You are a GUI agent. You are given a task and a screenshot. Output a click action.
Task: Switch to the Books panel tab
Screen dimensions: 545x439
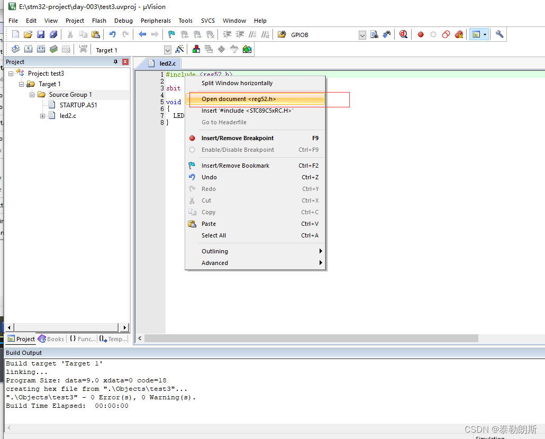51,339
